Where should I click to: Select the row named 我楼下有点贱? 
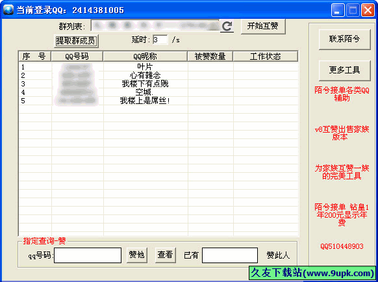tap(158, 84)
